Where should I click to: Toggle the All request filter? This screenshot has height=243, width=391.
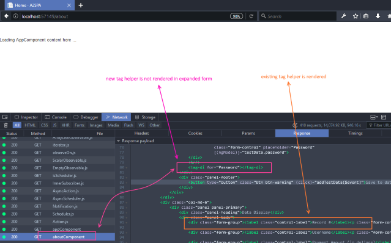[17, 125]
